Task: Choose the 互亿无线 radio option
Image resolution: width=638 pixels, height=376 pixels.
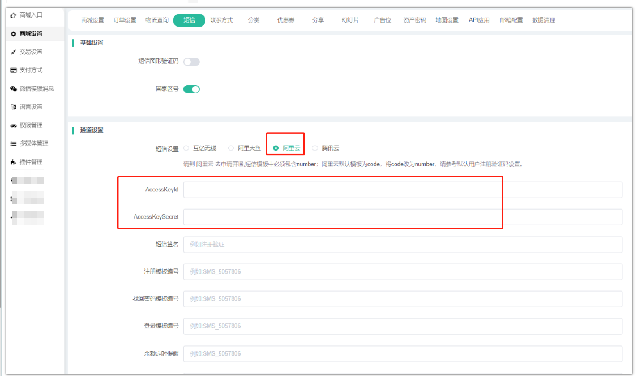Action: 186,148
